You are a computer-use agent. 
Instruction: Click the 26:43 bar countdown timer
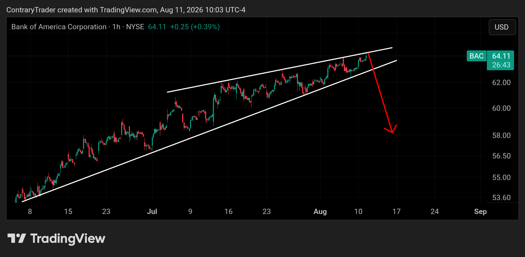(501, 65)
